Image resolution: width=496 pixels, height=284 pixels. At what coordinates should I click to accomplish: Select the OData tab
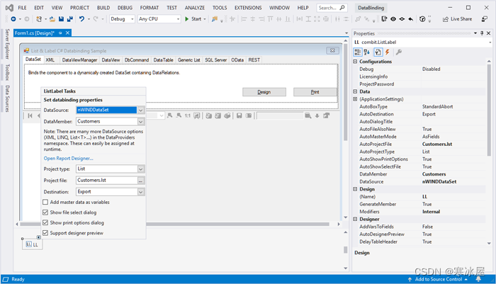(x=237, y=59)
